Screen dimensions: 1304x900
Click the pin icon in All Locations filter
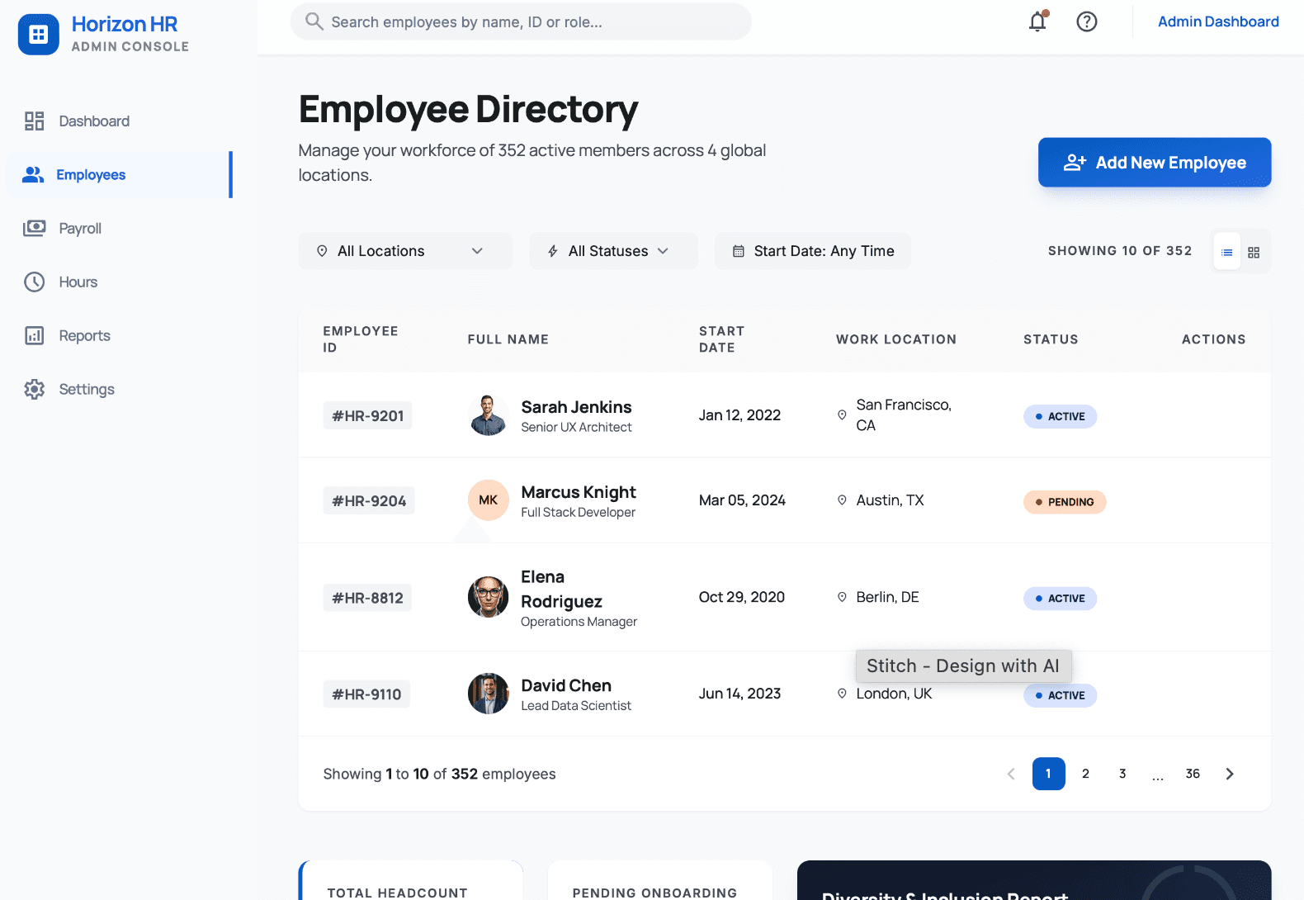click(x=322, y=251)
